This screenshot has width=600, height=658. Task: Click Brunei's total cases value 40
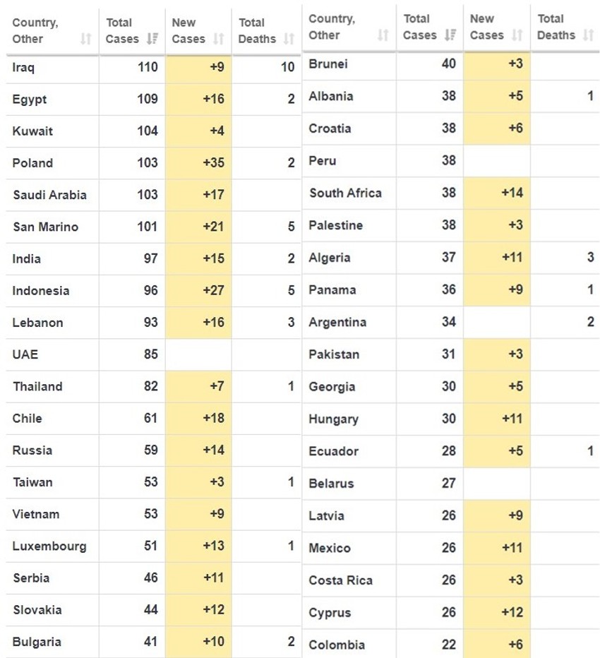click(x=448, y=64)
